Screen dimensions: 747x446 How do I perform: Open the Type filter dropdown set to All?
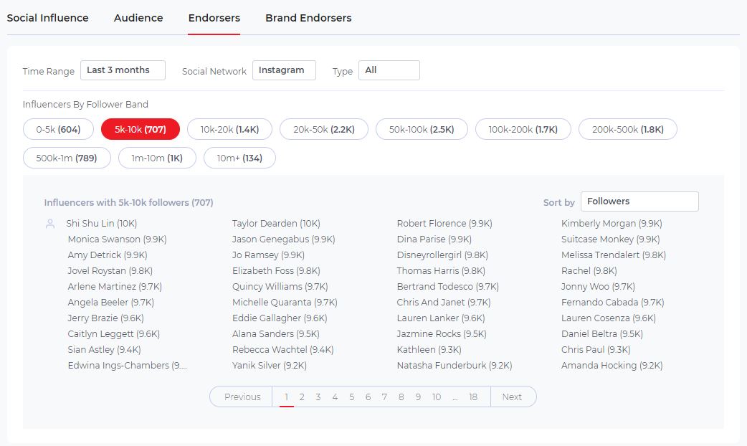[x=389, y=70]
